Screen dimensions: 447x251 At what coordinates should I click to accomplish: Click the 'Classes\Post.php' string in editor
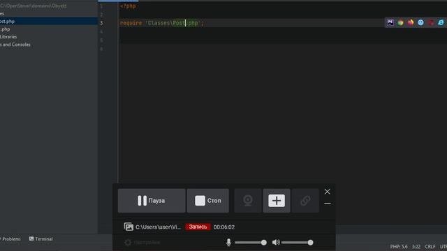(x=173, y=23)
